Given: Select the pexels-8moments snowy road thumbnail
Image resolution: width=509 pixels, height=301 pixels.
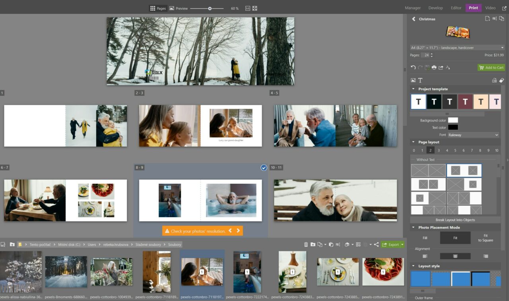Looking at the screenshot, I should coord(66,272).
